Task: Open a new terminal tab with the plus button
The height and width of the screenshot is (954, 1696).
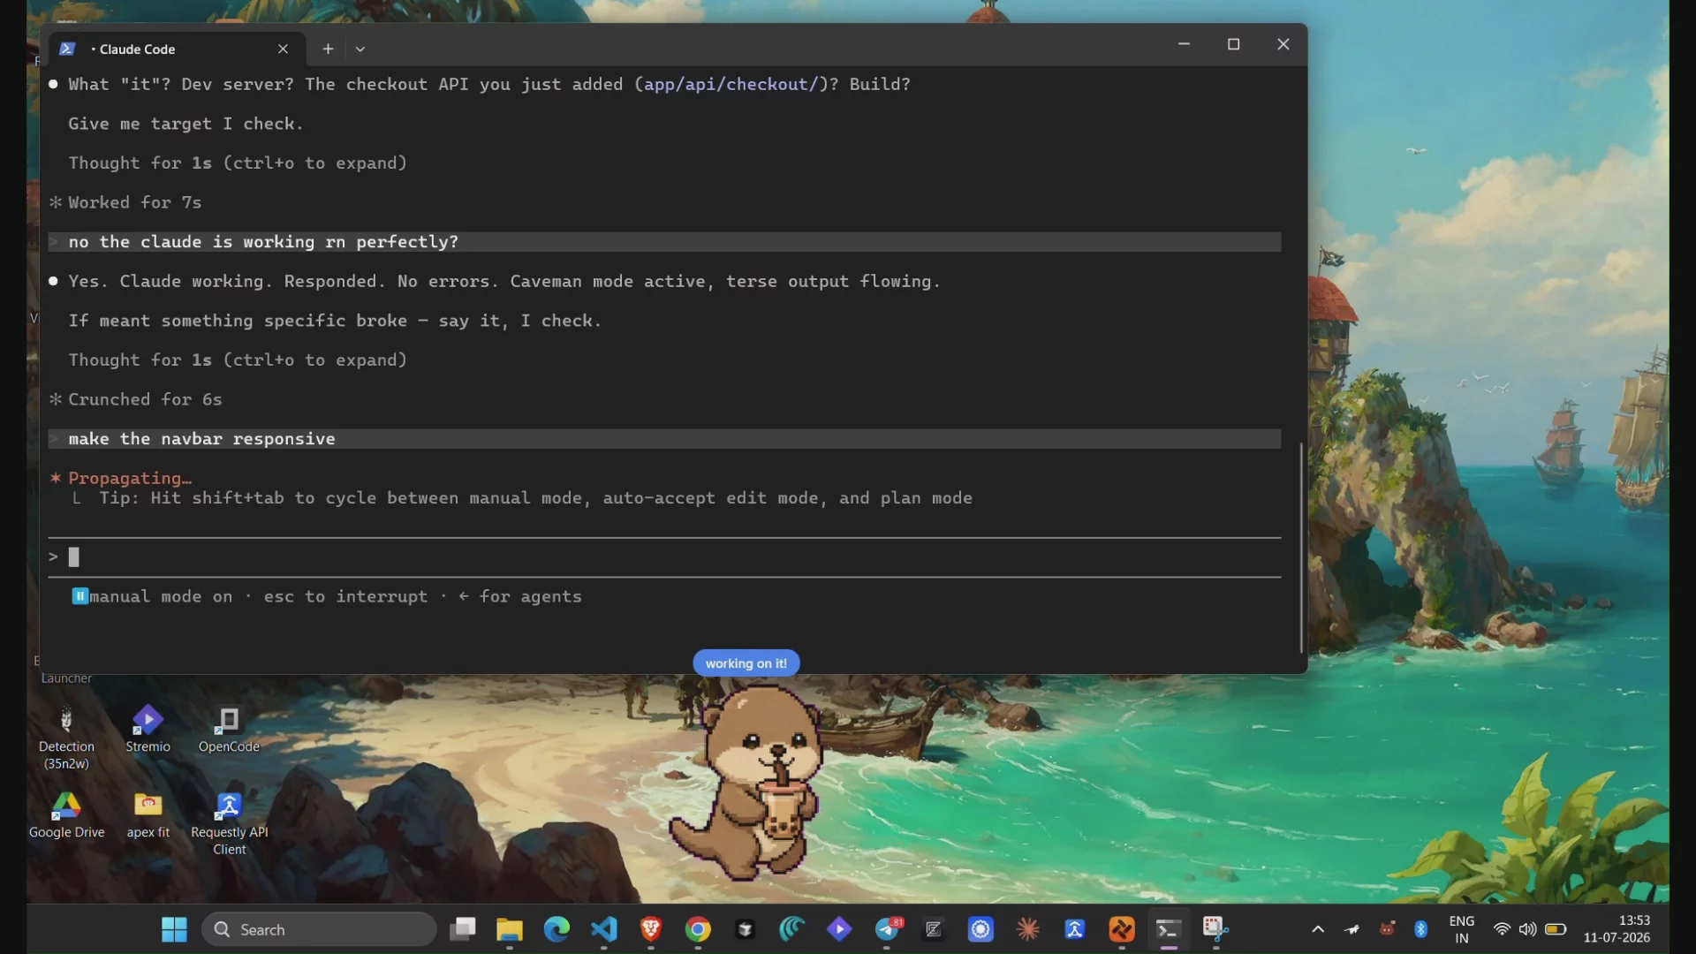Action: (x=328, y=49)
